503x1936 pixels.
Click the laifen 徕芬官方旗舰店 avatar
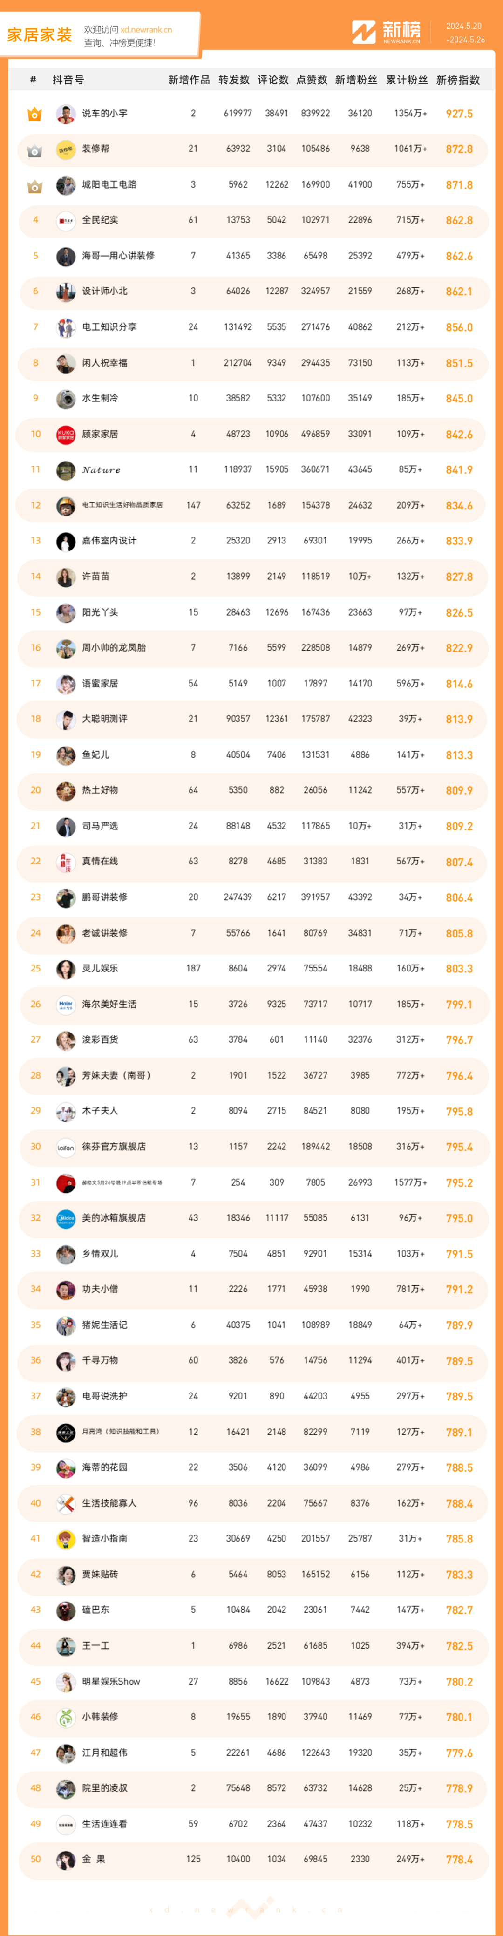(66, 1147)
